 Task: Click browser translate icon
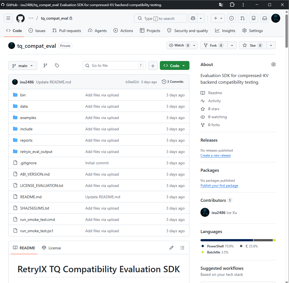click(x=221, y=5)
